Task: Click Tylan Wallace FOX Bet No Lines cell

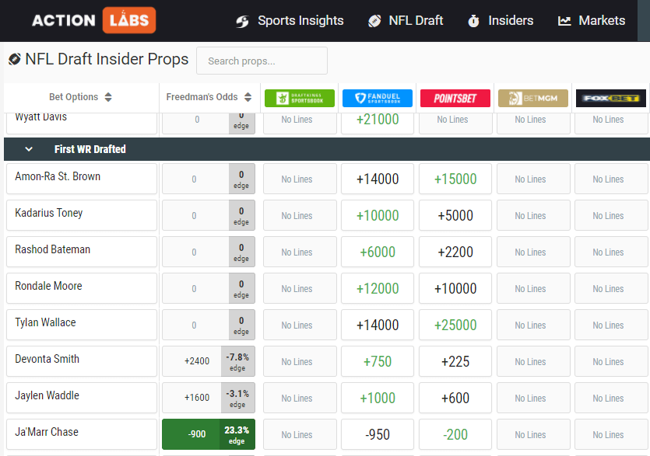Action: point(611,325)
